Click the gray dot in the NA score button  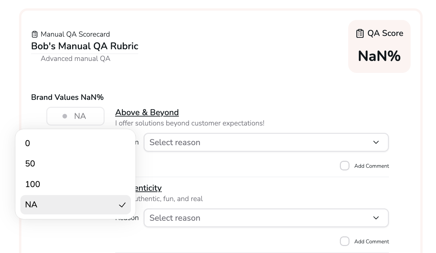click(65, 116)
